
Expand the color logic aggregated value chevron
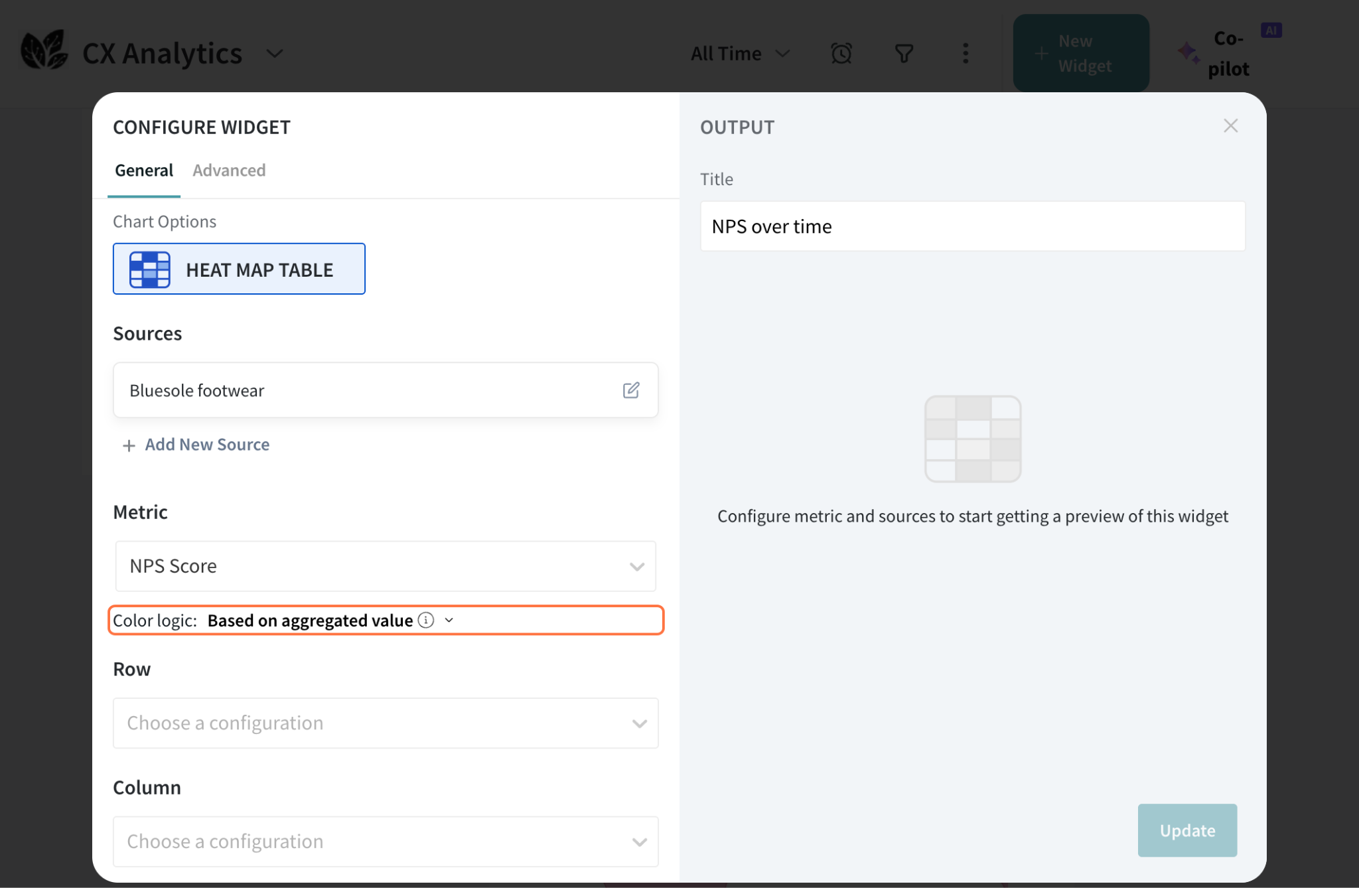click(x=449, y=620)
